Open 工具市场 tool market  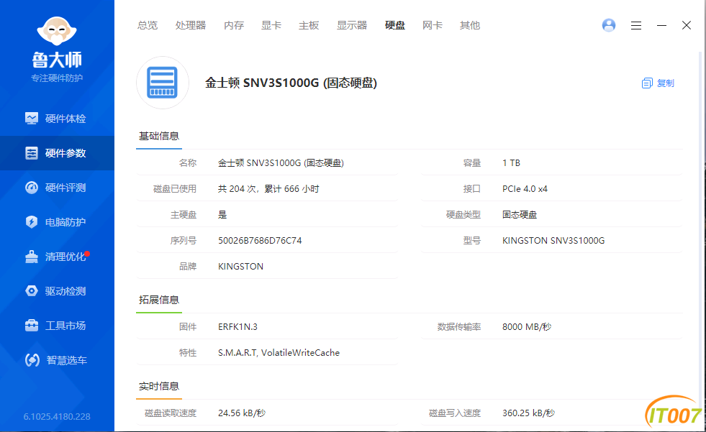point(57,326)
